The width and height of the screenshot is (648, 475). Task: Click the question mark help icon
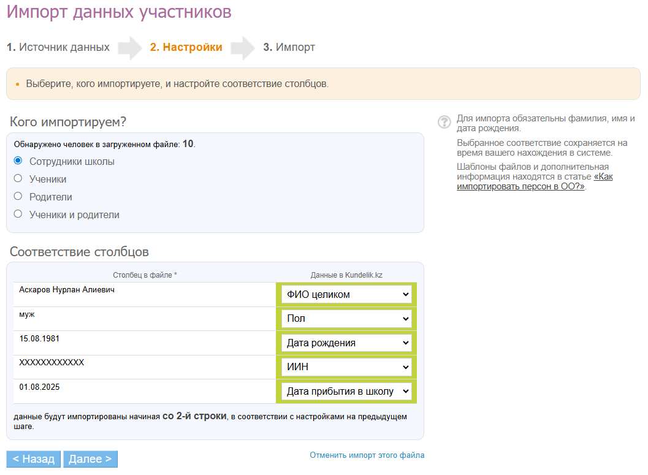click(444, 122)
